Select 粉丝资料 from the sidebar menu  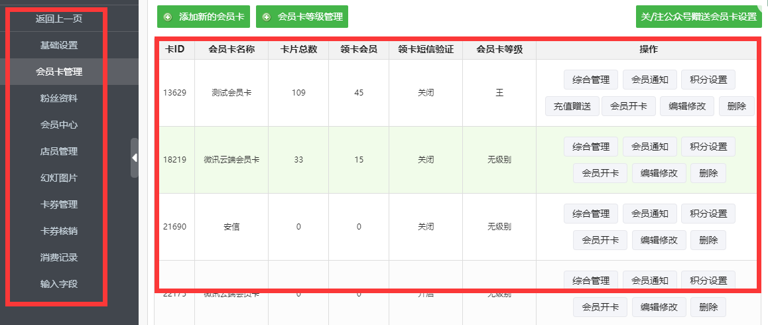[x=59, y=98]
